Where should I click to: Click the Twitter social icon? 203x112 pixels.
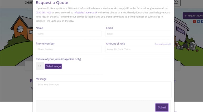point(198,21)
